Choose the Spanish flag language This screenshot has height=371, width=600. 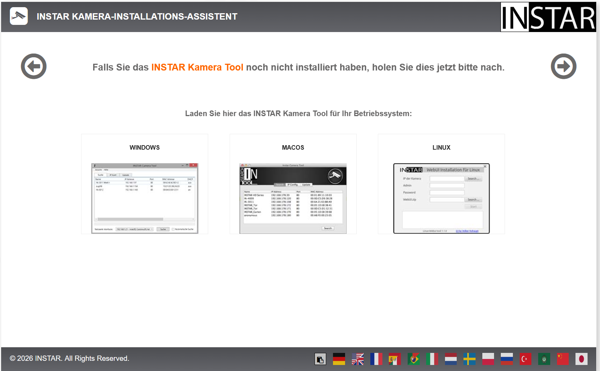point(395,359)
